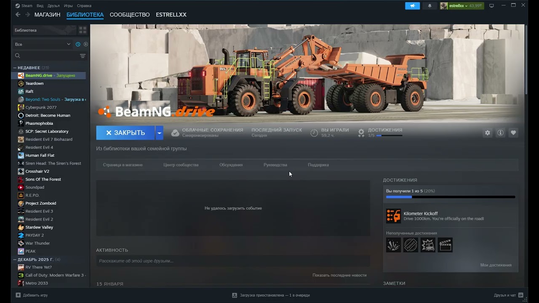
Task: Open Обсуждения link
Action: 231,165
